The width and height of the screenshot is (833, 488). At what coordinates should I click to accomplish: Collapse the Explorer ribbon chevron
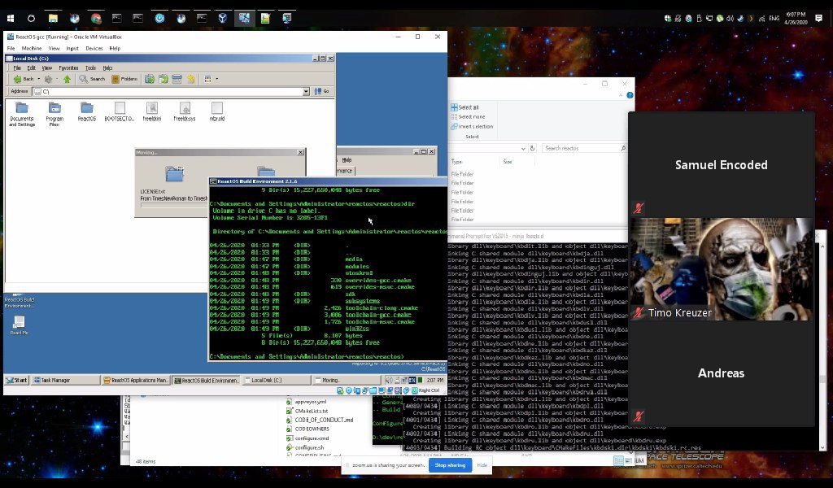621,95
